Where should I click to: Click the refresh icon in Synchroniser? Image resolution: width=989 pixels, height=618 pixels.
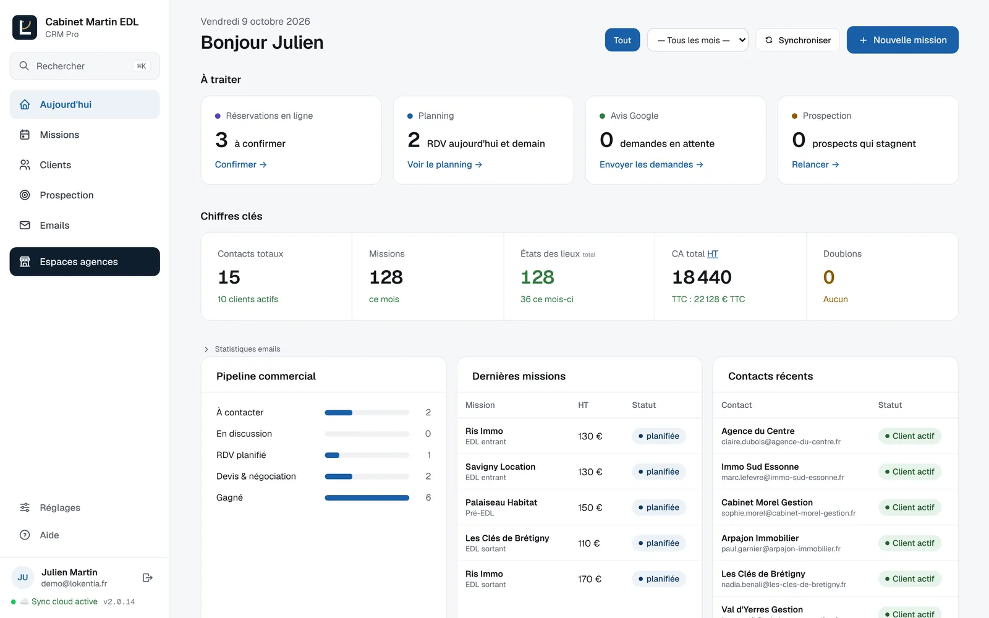[x=769, y=40]
